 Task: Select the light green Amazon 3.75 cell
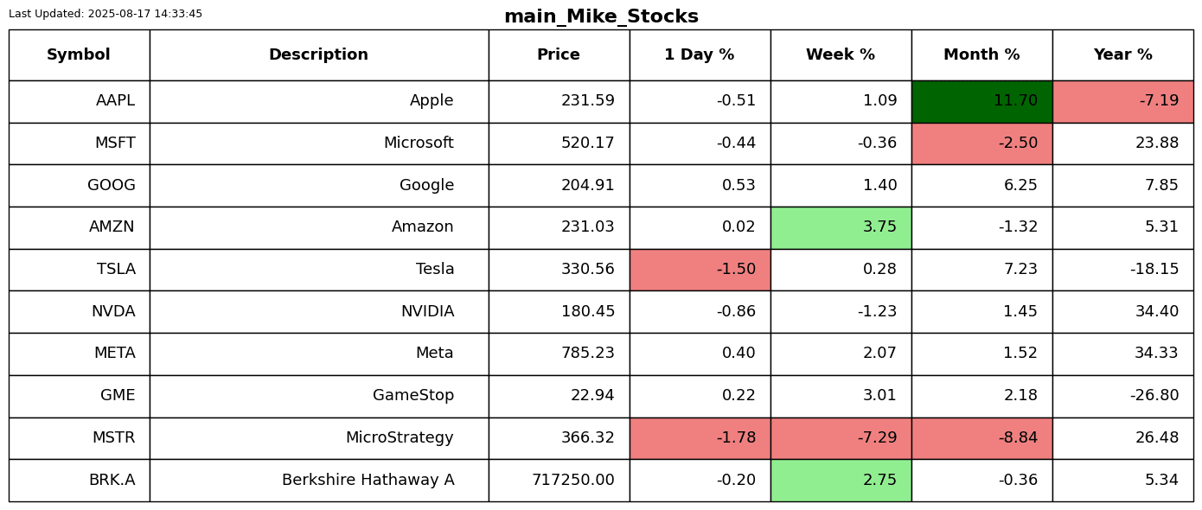(841, 227)
